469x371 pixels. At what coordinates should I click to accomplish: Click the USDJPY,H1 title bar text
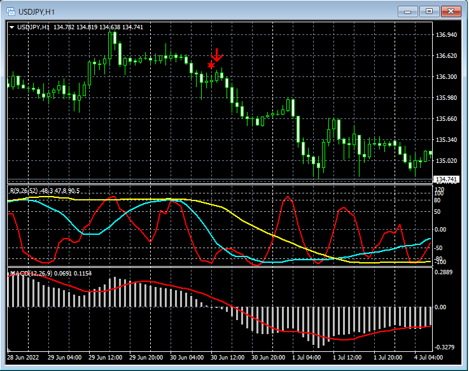[x=38, y=11]
